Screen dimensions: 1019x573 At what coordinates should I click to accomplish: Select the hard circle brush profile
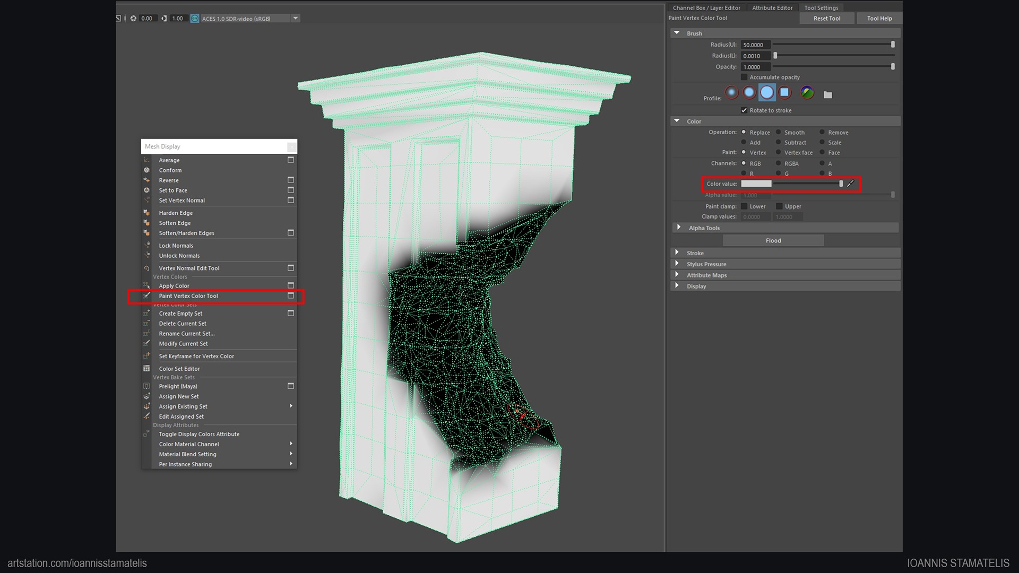click(x=767, y=92)
